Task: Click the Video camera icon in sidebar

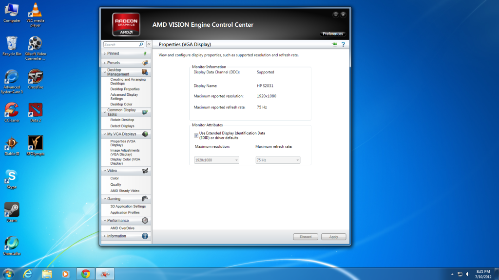Action: click(x=145, y=171)
